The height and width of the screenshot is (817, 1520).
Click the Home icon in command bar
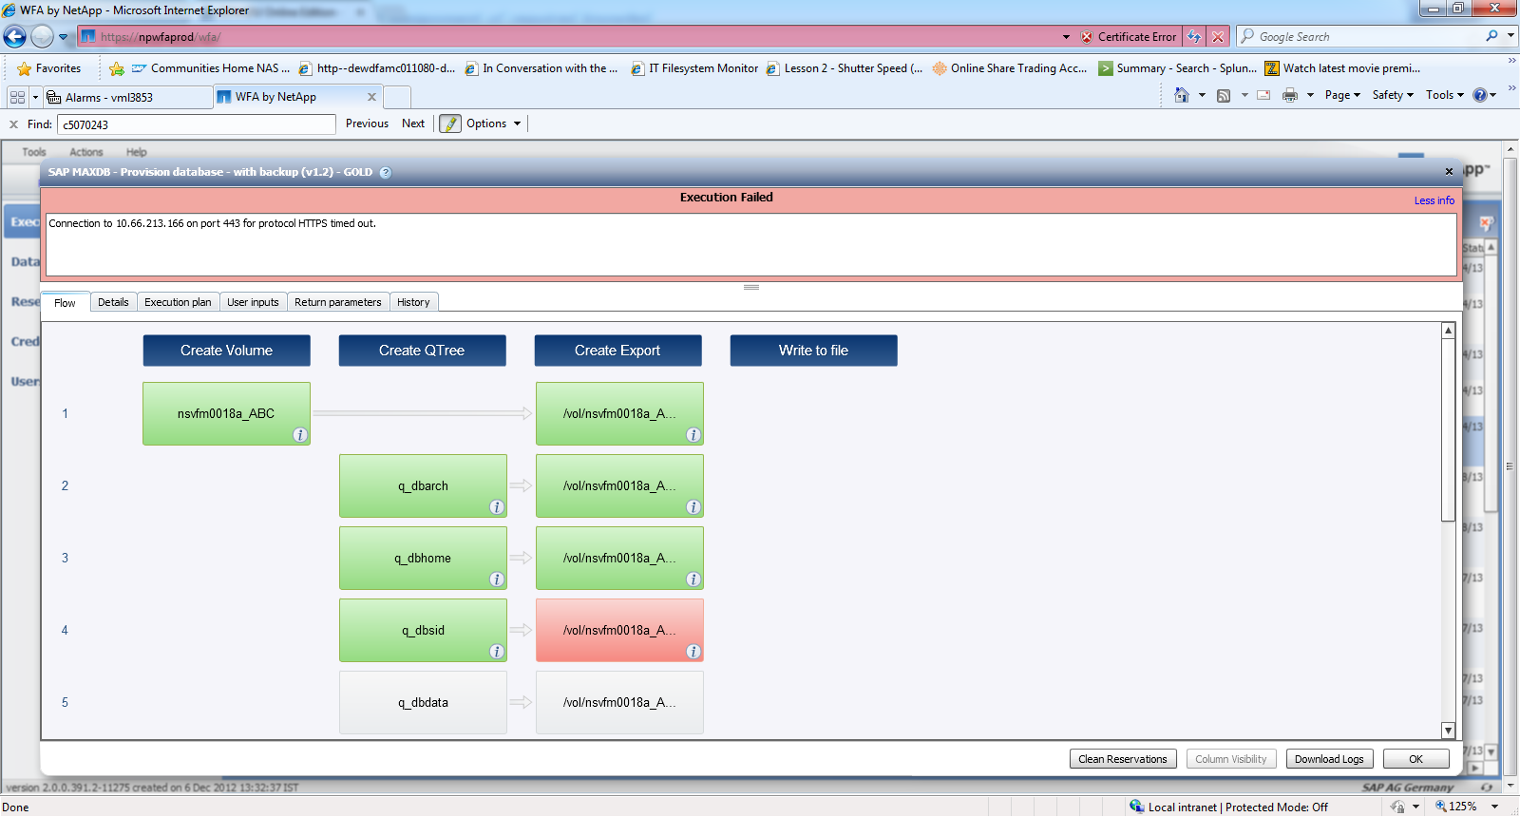tap(1182, 95)
